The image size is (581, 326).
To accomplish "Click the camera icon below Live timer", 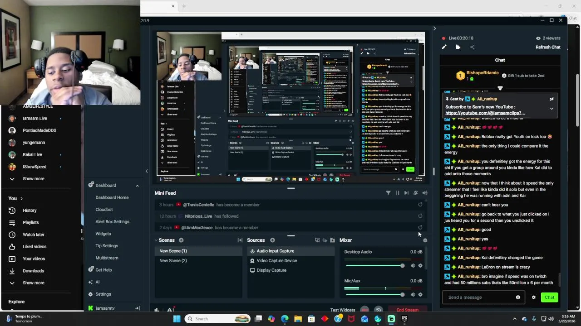I will click(x=458, y=47).
